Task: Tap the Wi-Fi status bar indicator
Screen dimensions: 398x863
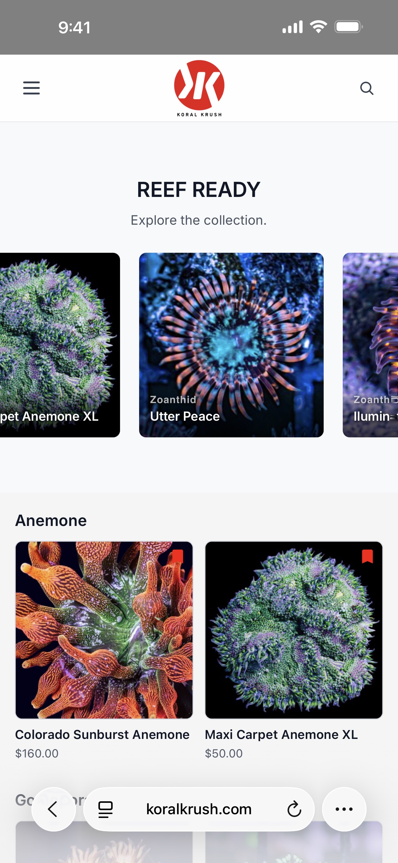Action: (318, 27)
